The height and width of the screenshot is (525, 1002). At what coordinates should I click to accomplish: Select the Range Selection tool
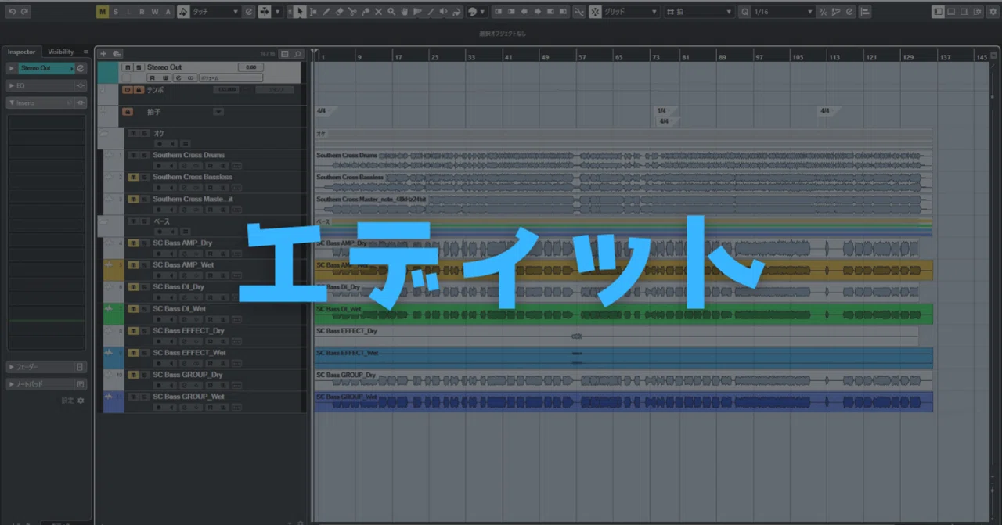tap(313, 12)
